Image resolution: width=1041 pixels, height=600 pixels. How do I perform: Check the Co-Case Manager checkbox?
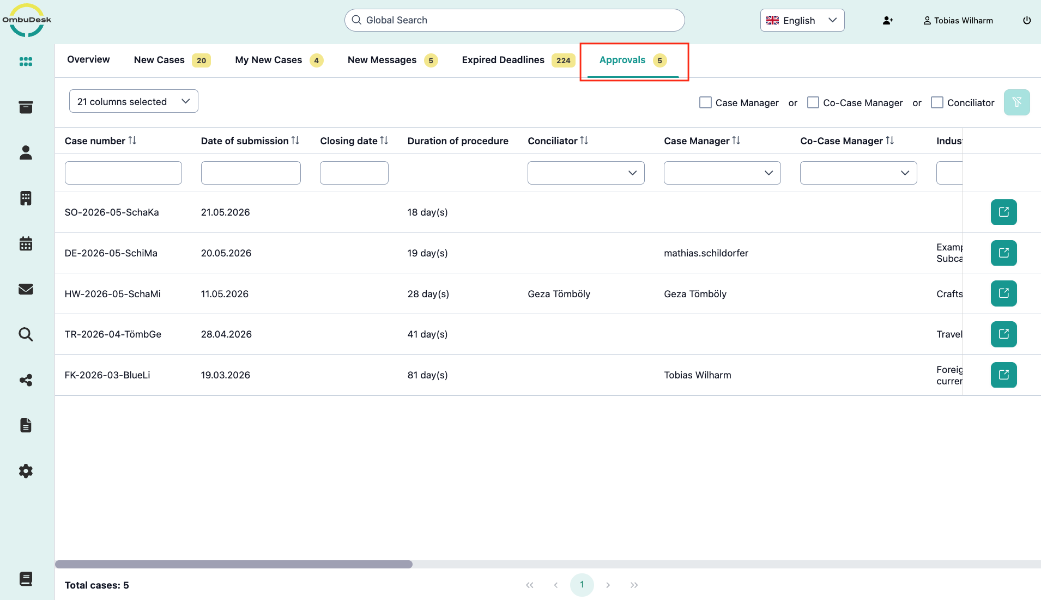click(813, 102)
